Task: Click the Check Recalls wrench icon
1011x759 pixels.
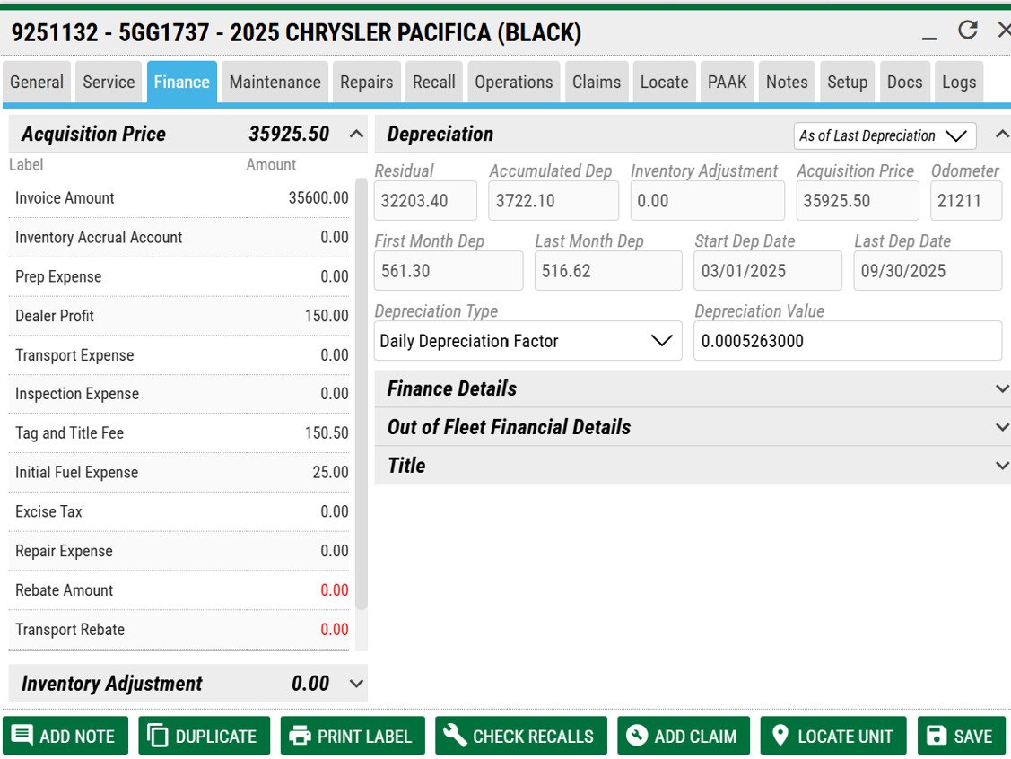Action: 455,736
